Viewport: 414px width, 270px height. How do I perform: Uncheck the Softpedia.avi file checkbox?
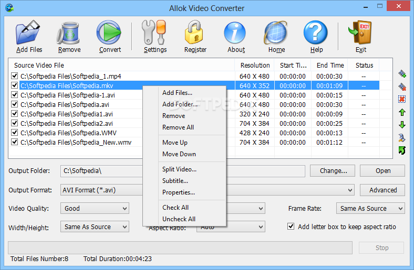[14, 104]
